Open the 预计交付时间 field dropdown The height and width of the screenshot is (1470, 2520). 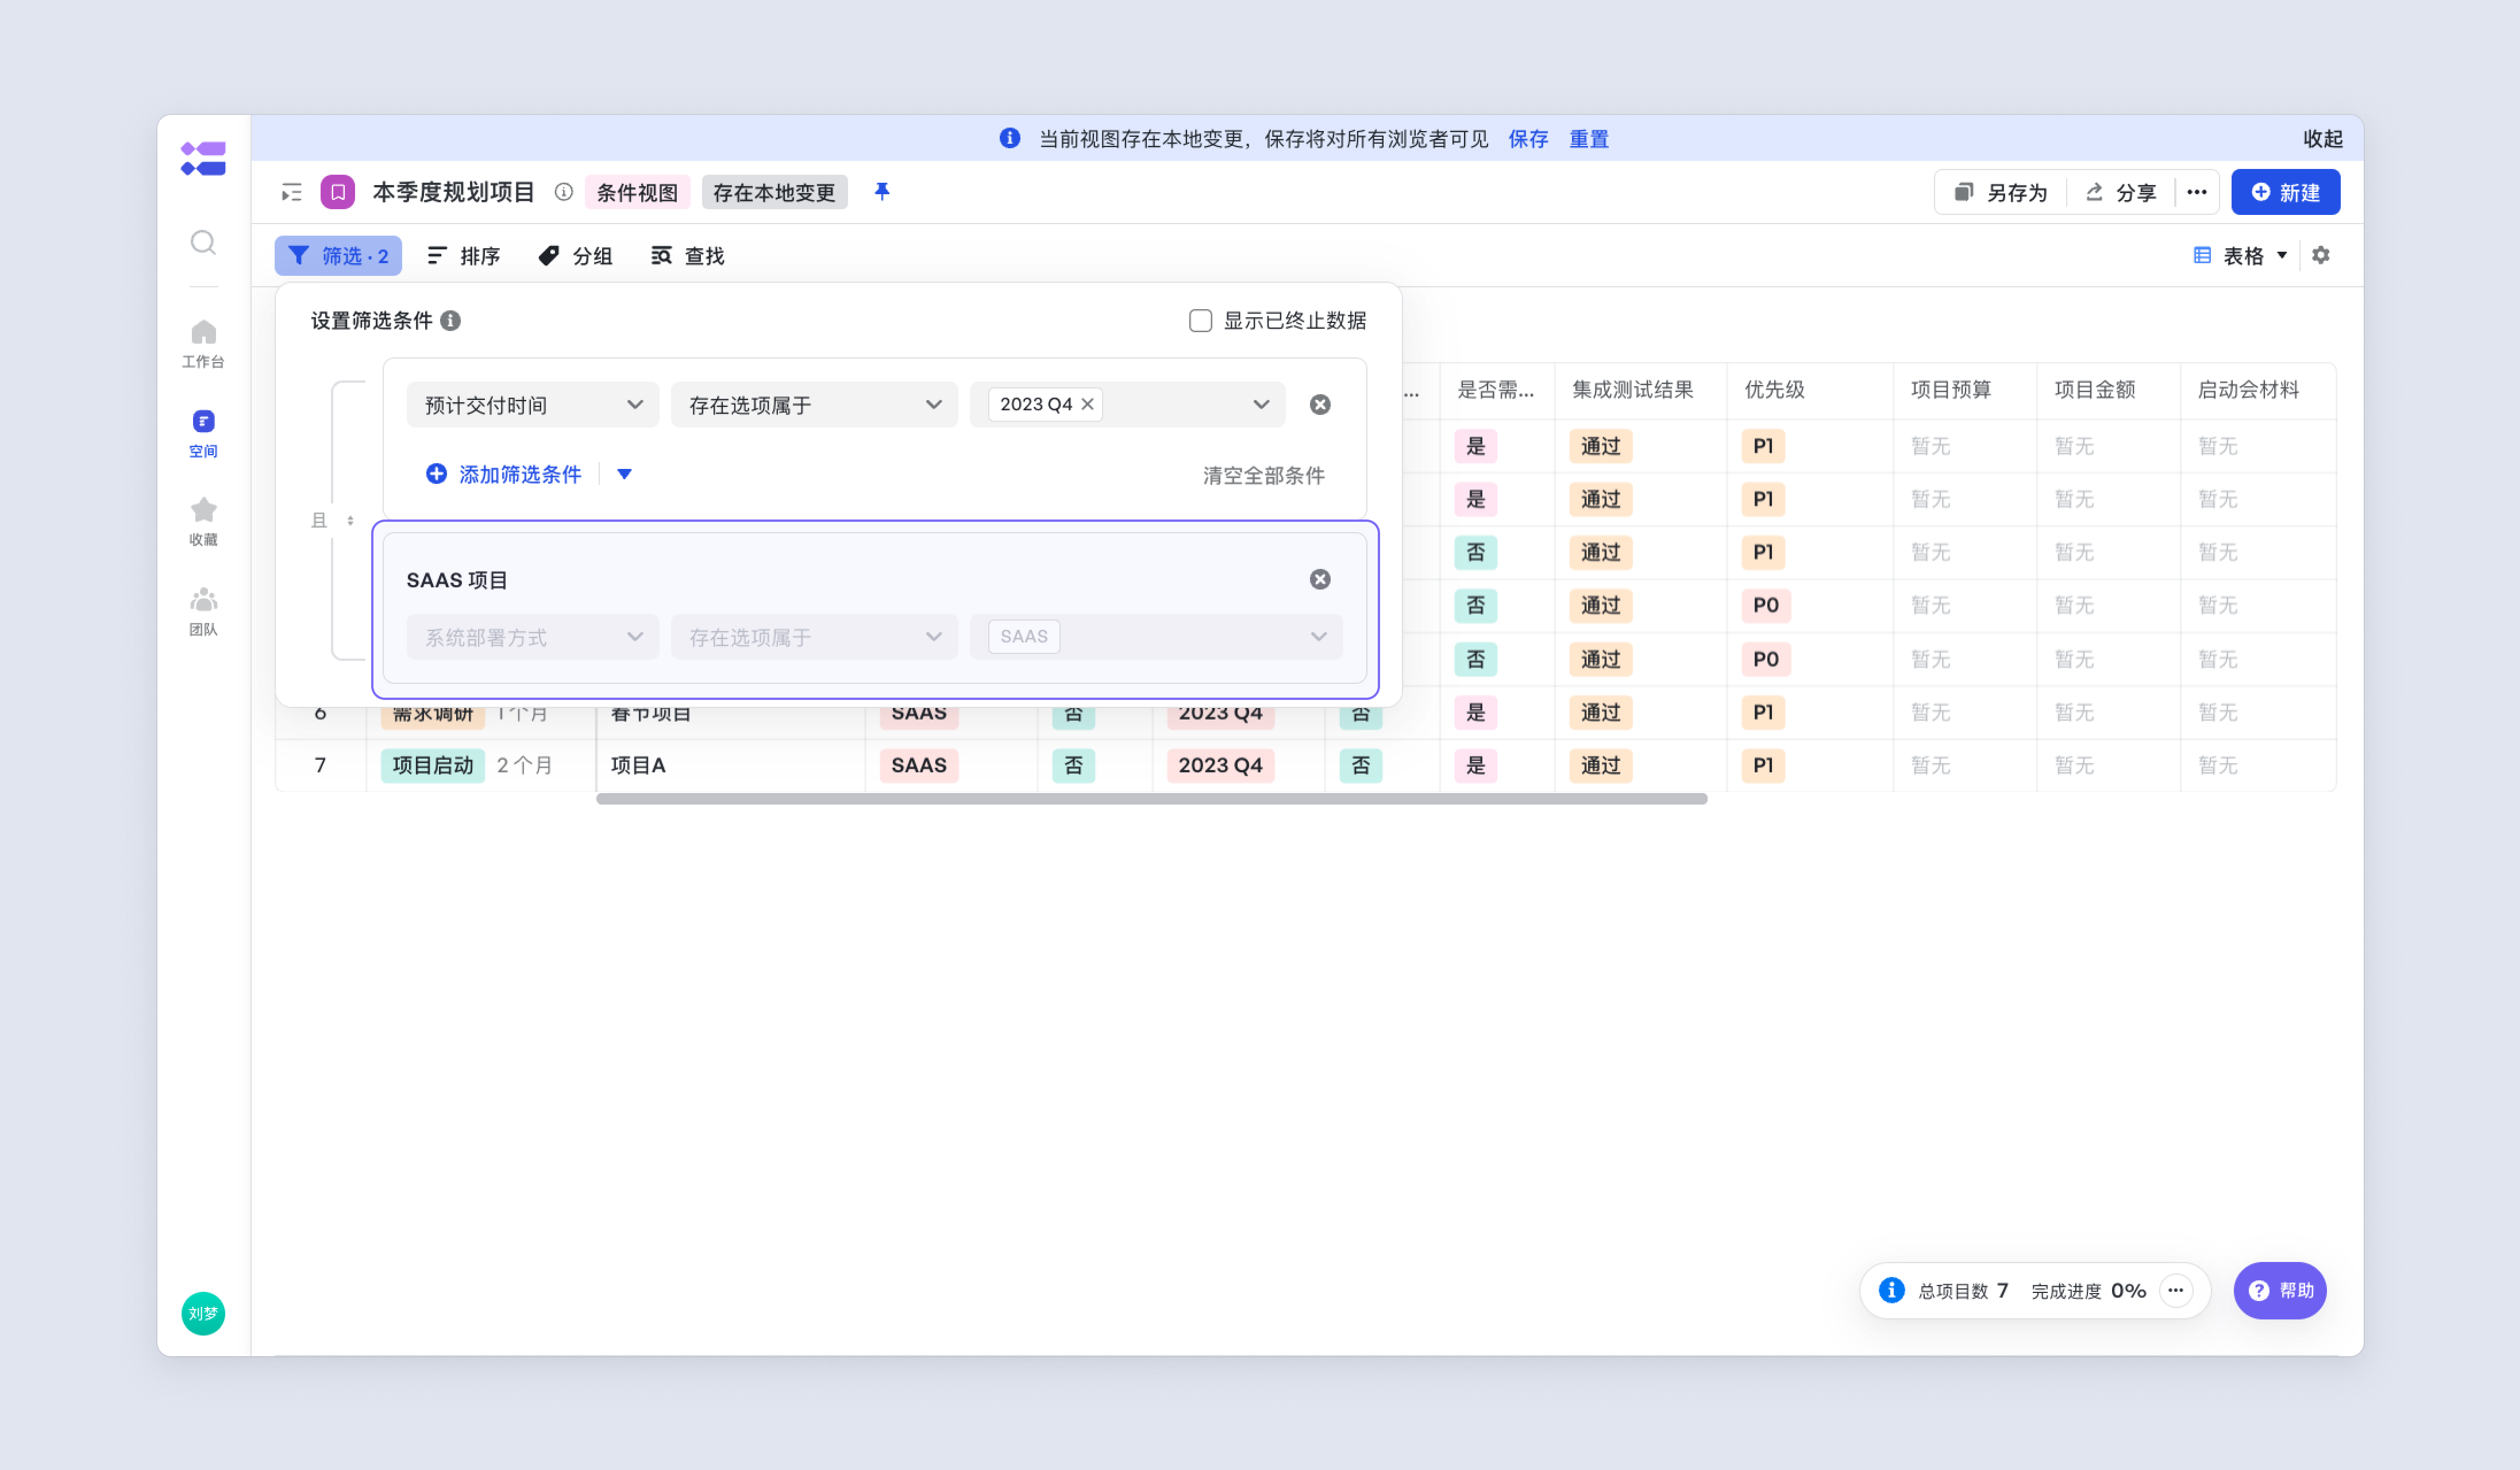click(x=532, y=404)
